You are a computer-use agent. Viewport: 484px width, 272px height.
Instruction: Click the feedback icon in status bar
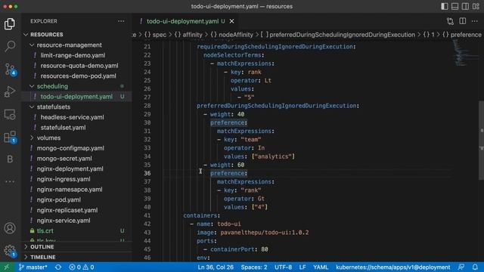[x=461, y=267]
